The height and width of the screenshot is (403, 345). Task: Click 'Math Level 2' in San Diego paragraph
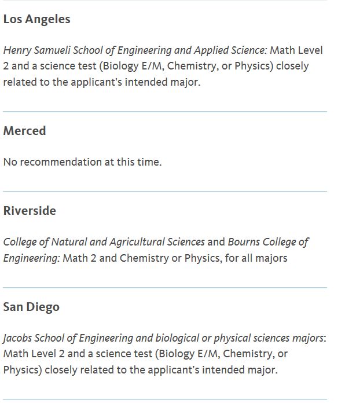tap(34, 354)
